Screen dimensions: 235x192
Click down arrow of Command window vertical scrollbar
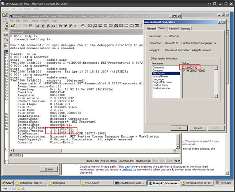[178, 147]
